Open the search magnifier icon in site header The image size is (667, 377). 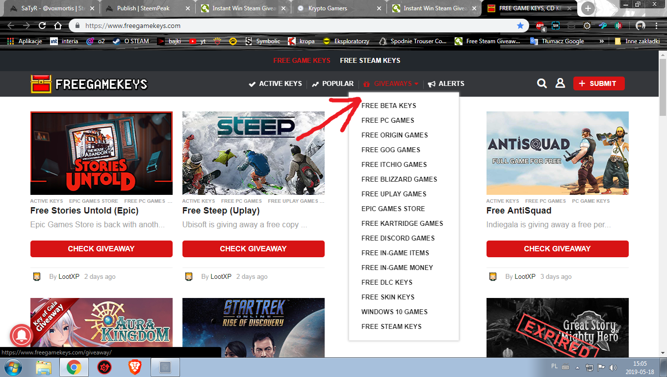click(x=542, y=83)
